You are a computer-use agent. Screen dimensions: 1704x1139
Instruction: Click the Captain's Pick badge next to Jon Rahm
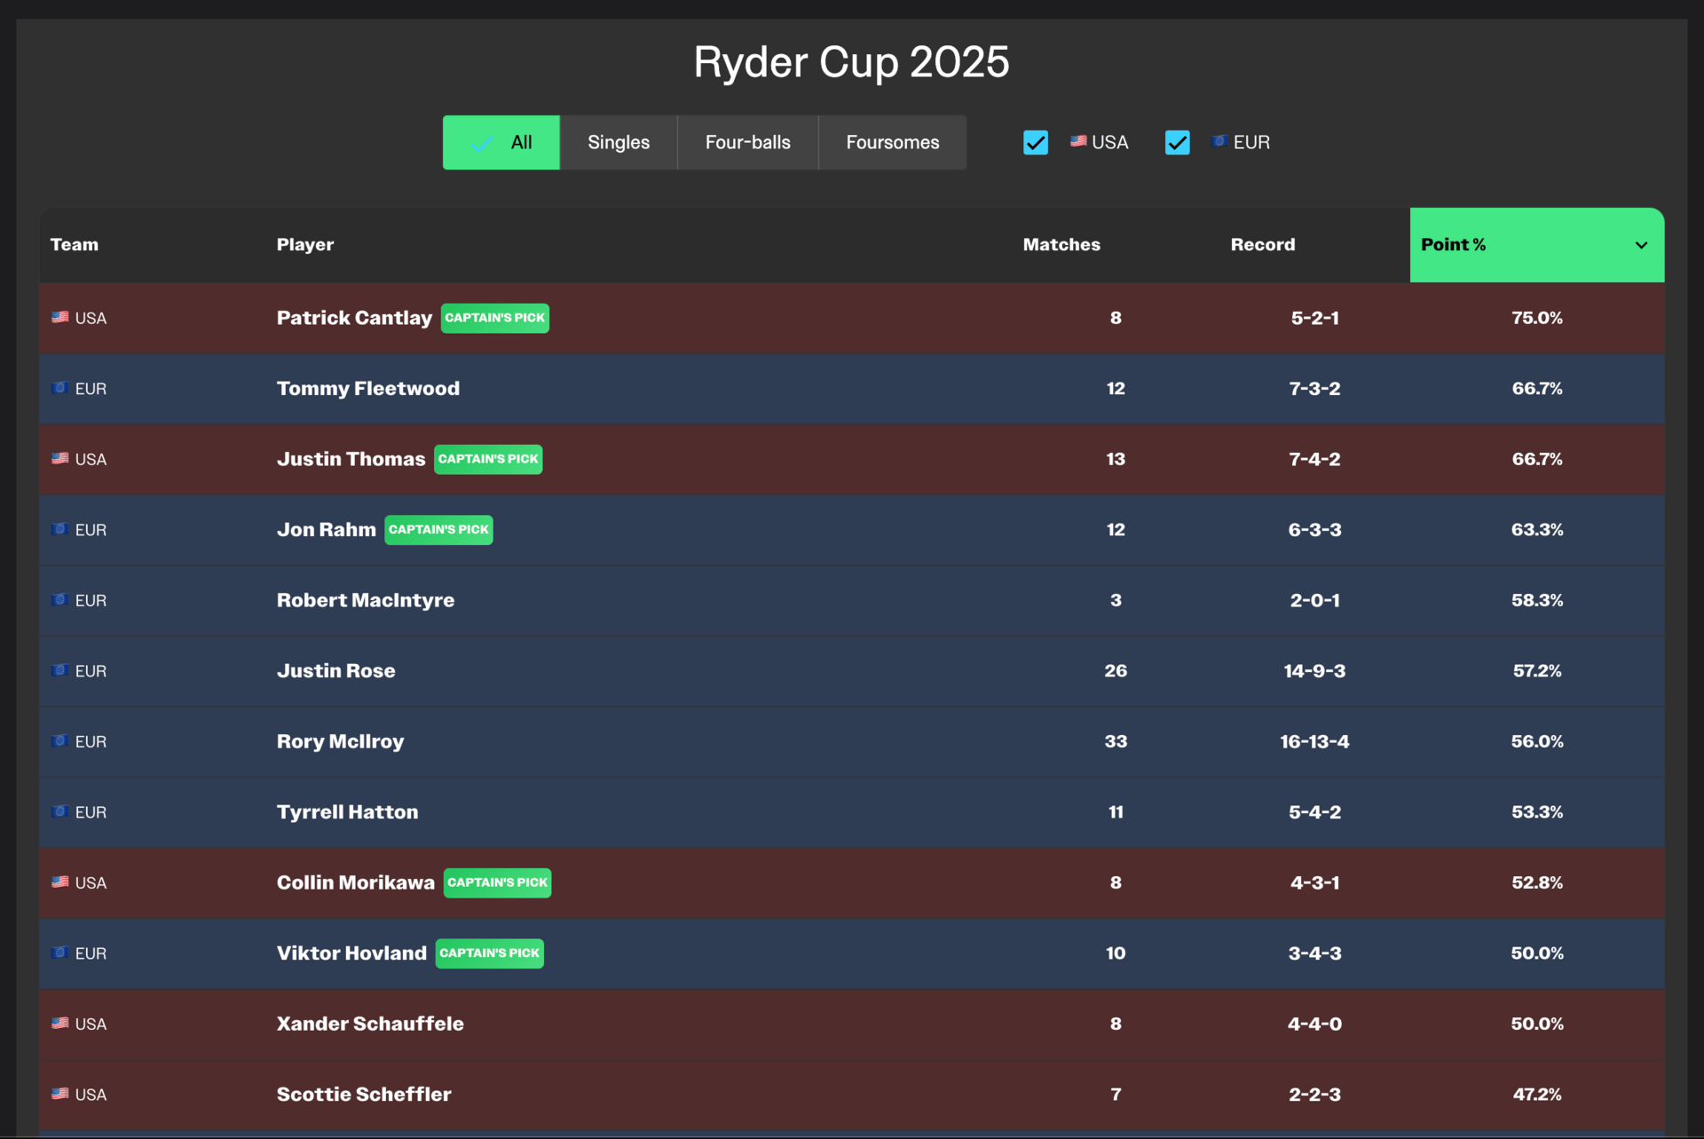(438, 530)
